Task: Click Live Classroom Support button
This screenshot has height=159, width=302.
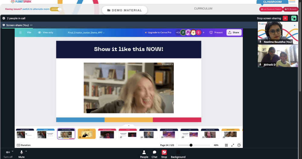Action: [x=271, y=9]
